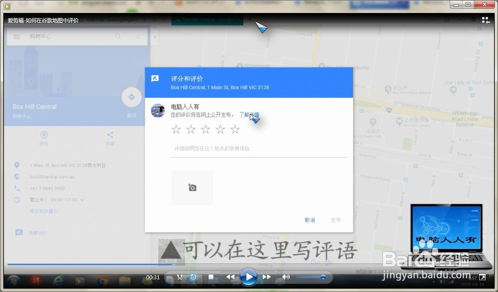Play the video
The width and height of the screenshot is (498, 292).
pos(249,277)
